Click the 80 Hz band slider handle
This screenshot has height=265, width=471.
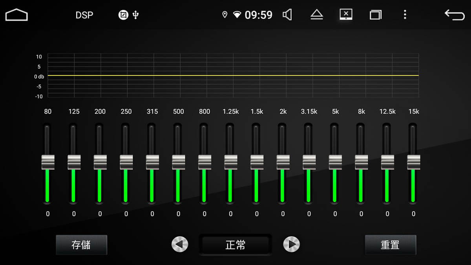pyautogui.click(x=48, y=162)
